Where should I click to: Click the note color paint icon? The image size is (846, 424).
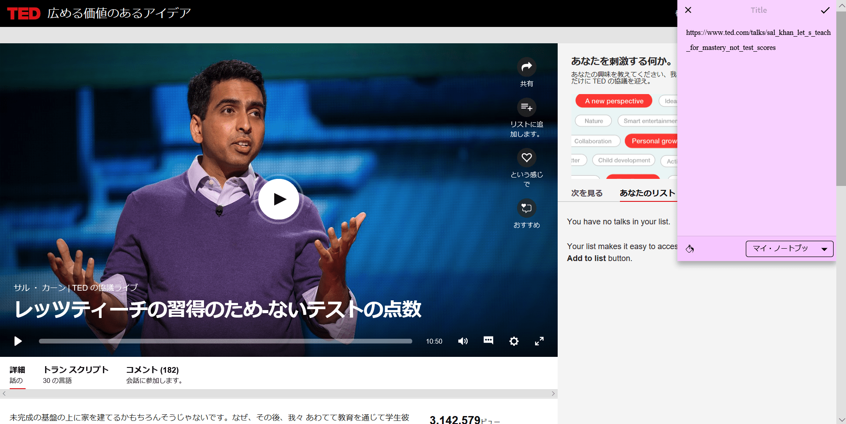tap(690, 249)
